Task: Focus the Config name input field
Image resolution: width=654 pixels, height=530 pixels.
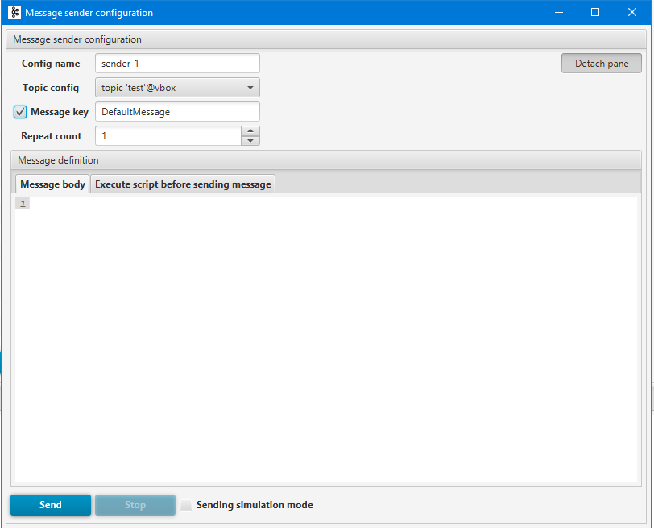Action: tap(177, 64)
